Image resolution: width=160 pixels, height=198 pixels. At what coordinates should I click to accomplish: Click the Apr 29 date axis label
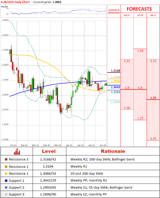(x=103, y=145)
